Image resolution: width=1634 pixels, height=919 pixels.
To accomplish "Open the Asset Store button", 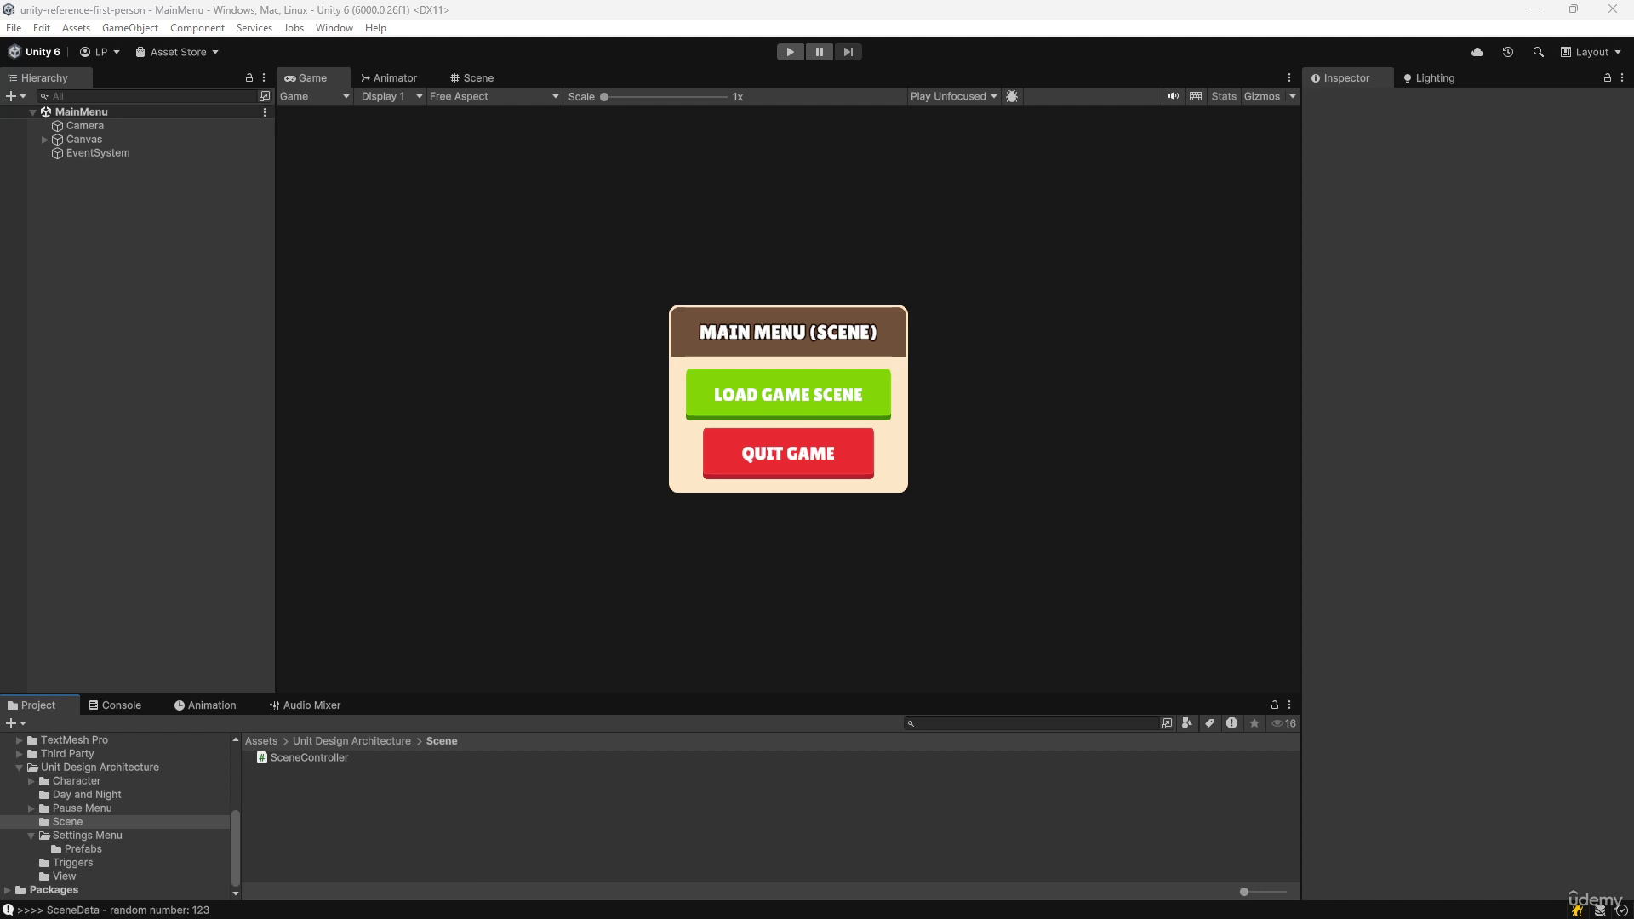I will 177,52.
